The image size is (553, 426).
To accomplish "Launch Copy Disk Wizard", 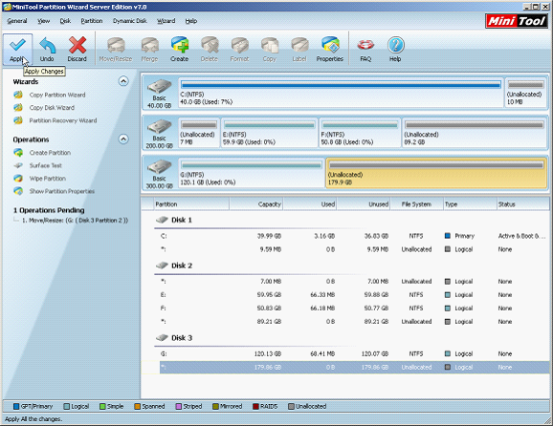I will pyautogui.click(x=52, y=108).
